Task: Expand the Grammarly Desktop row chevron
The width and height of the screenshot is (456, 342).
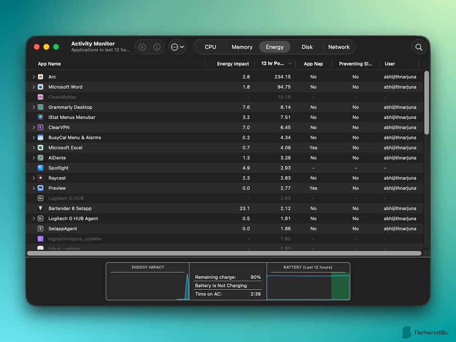Action: (x=34, y=108)
